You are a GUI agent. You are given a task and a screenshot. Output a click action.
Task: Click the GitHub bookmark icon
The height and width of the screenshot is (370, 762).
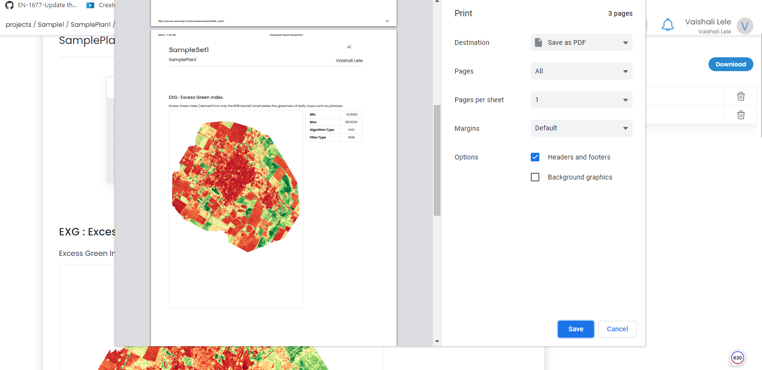(10, 5)
